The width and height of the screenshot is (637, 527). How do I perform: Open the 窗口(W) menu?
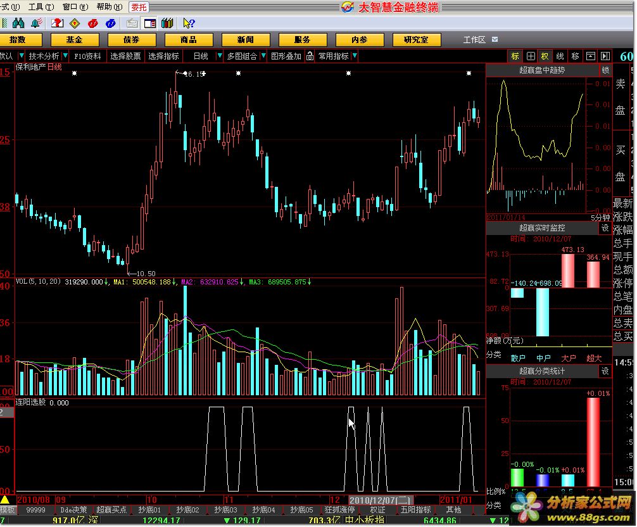[x=75, y=7]
